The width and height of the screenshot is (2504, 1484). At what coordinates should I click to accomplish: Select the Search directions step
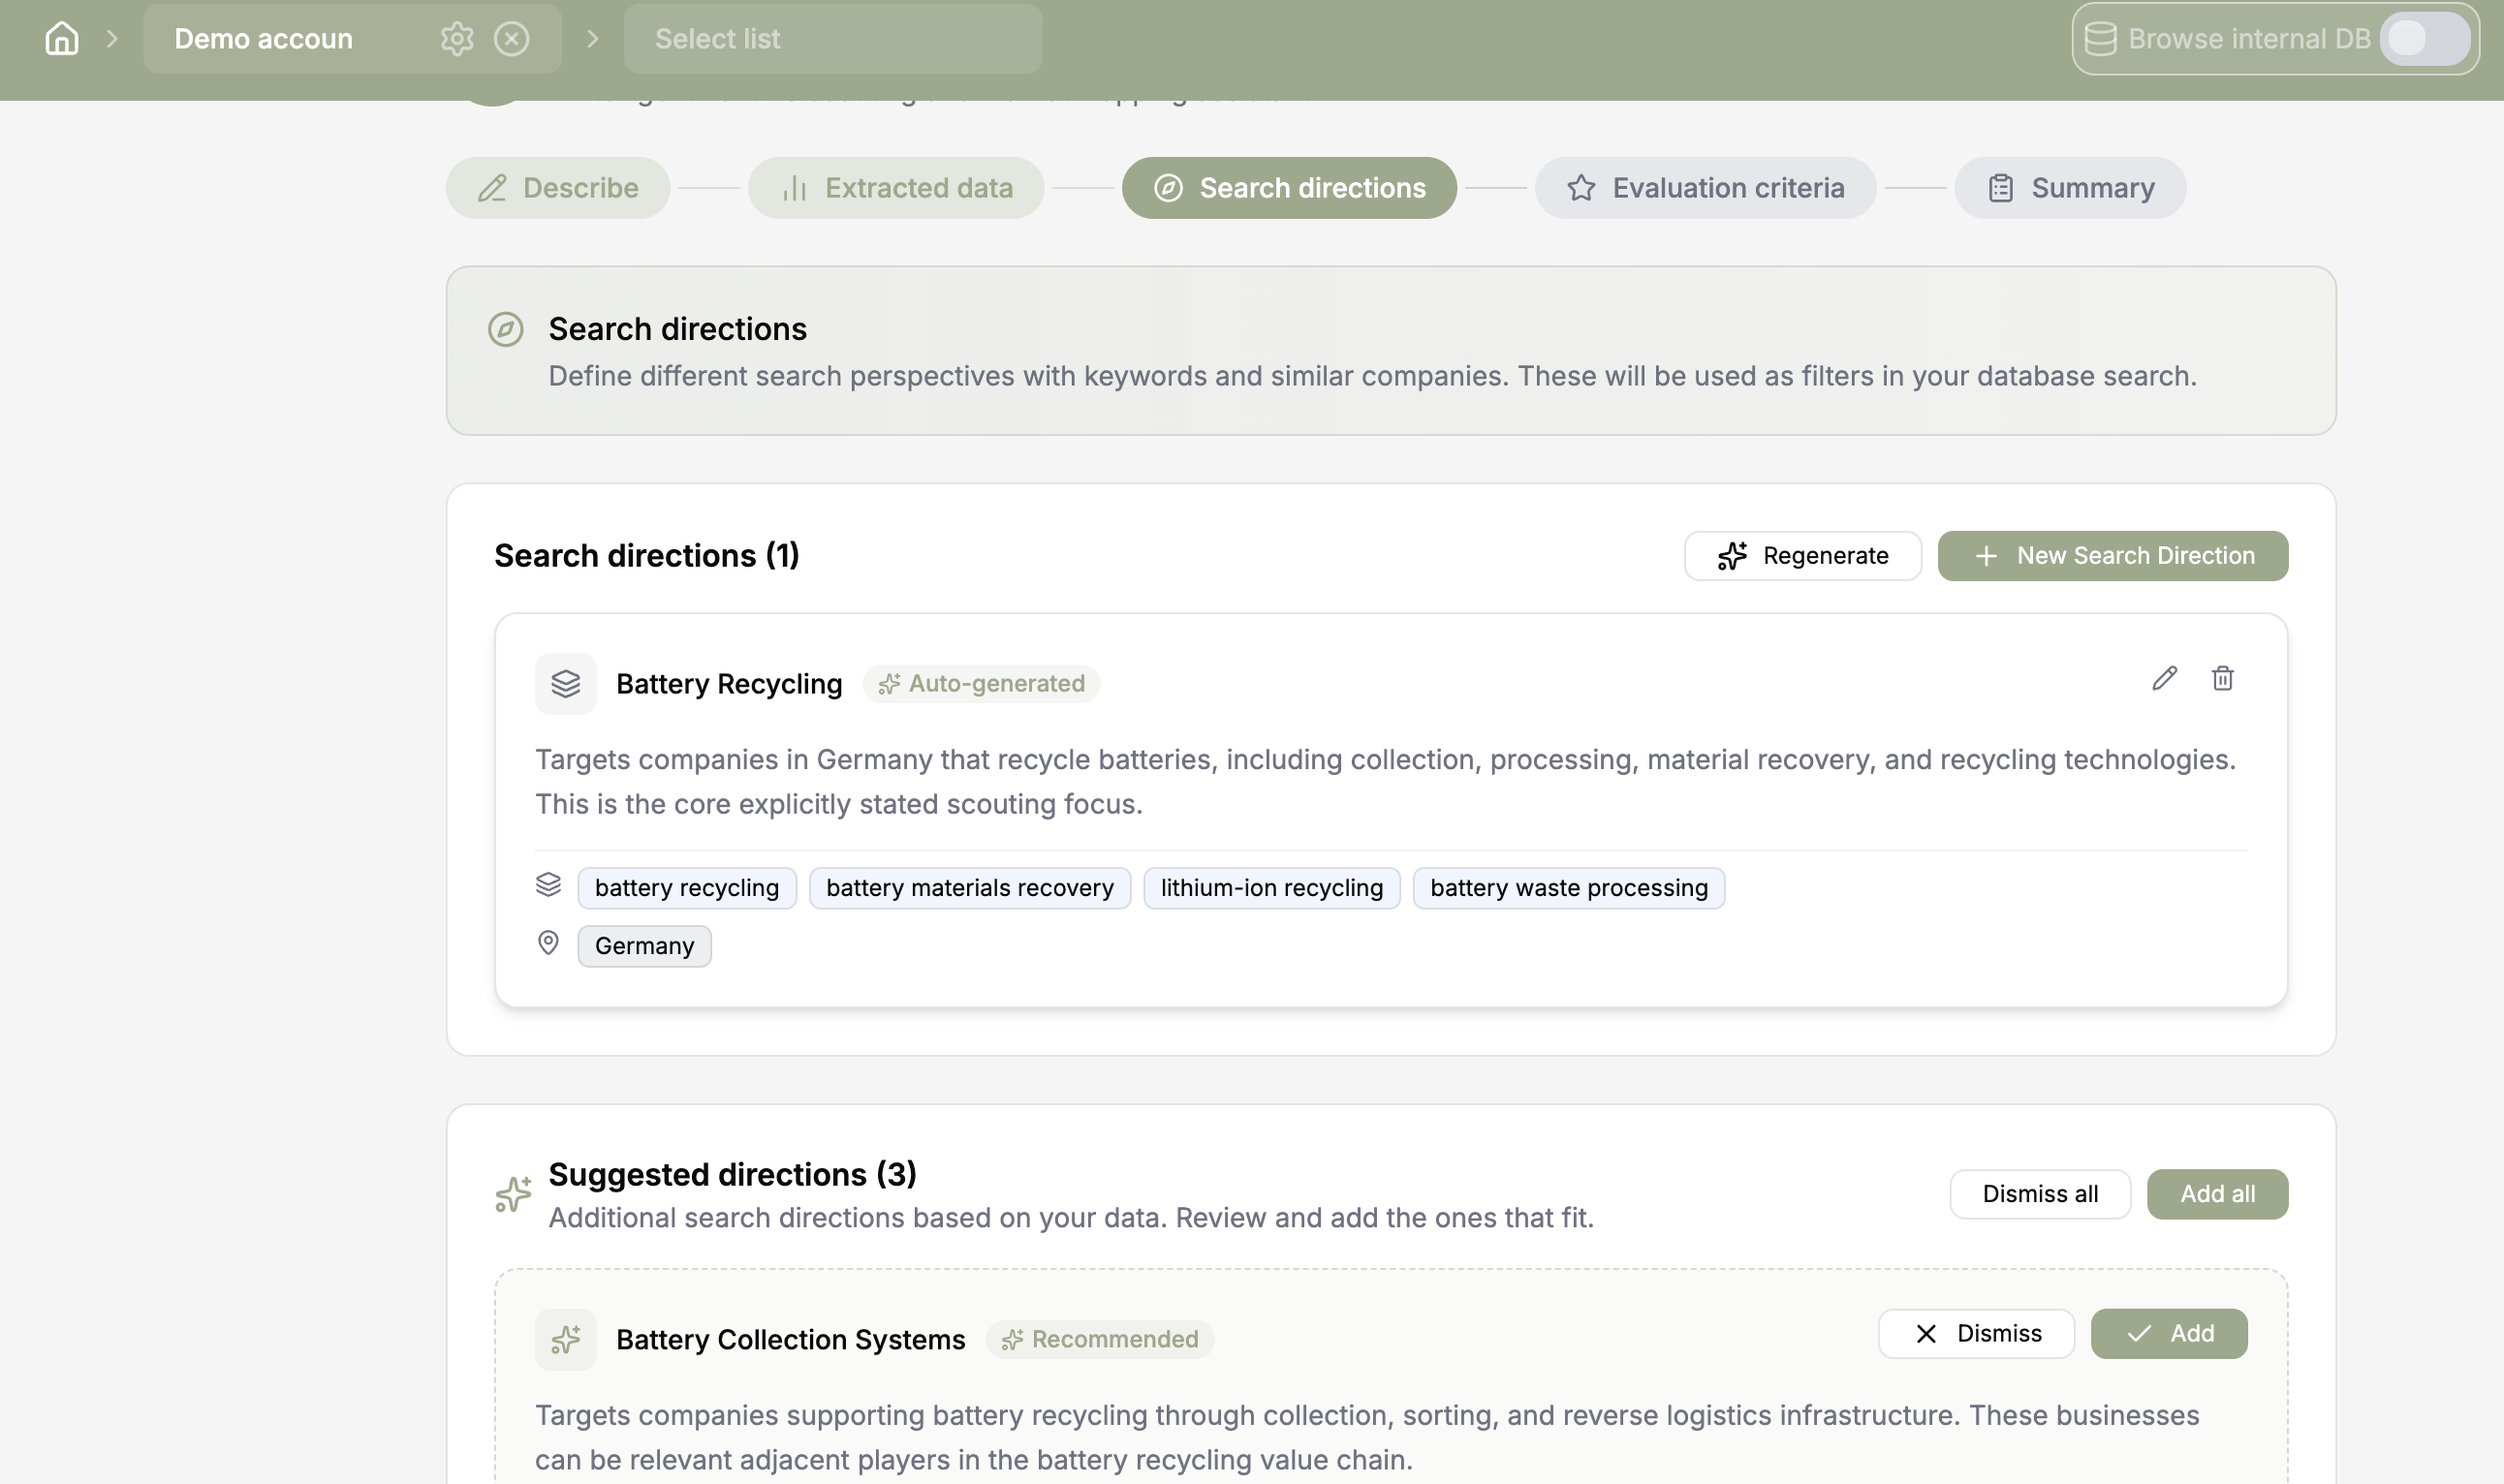(1289, 188)
